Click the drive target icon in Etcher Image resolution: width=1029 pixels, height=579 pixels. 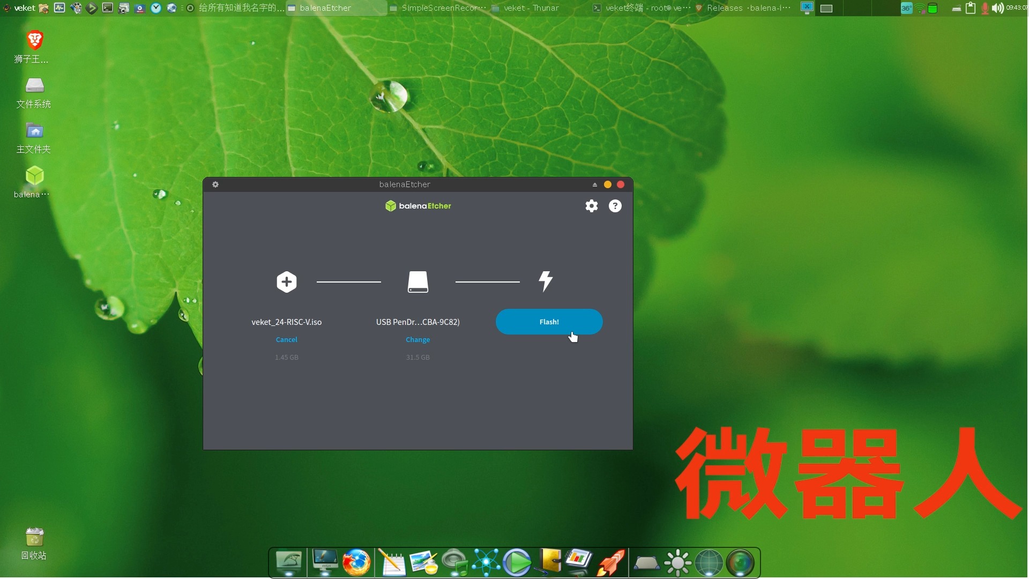click(x=417, y=281)
